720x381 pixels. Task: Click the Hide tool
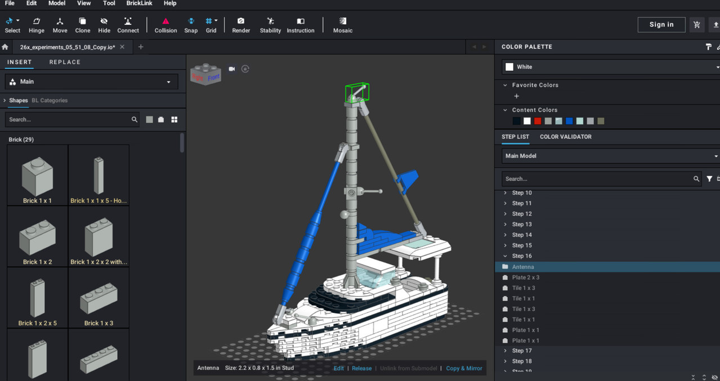coord(104,25)
